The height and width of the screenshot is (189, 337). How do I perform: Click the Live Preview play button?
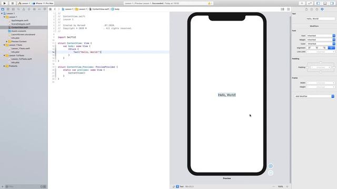point(271,166)
